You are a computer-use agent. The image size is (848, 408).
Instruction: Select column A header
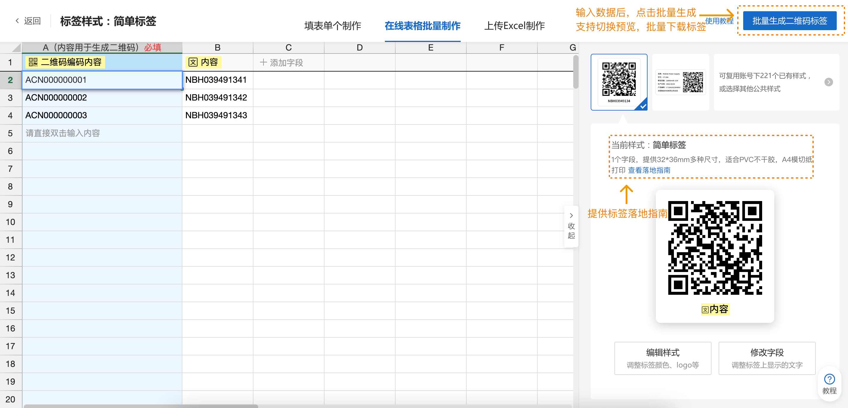point(102,48)
